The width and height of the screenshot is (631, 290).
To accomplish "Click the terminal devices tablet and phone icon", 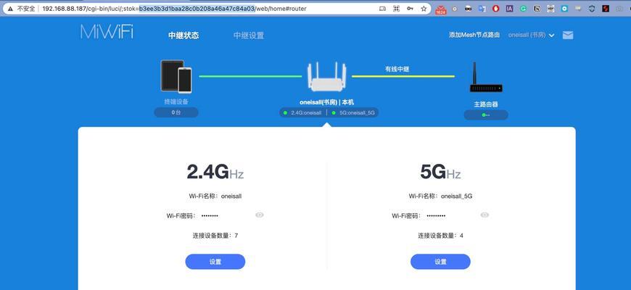I will [x=176, y=76].
